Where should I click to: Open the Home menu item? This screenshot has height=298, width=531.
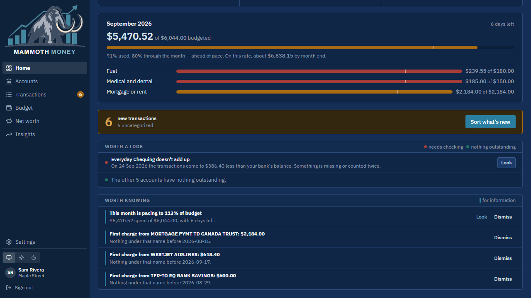point(45,68)
